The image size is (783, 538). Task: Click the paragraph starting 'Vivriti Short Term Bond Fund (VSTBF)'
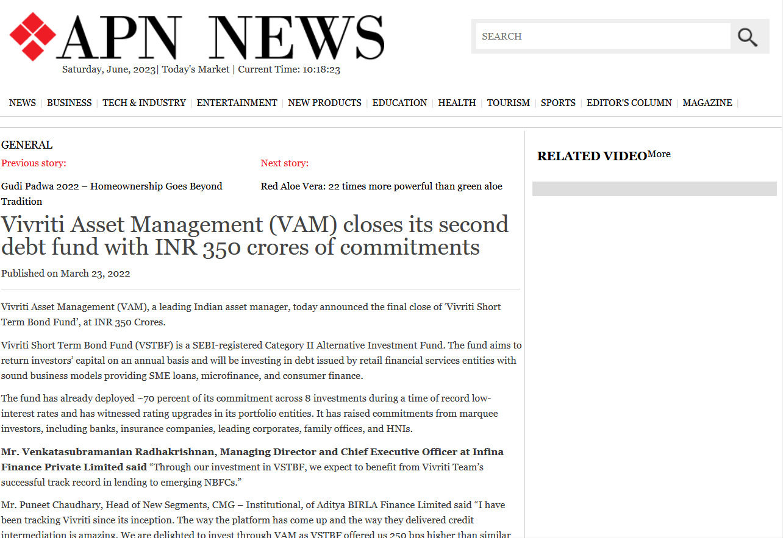261,361
